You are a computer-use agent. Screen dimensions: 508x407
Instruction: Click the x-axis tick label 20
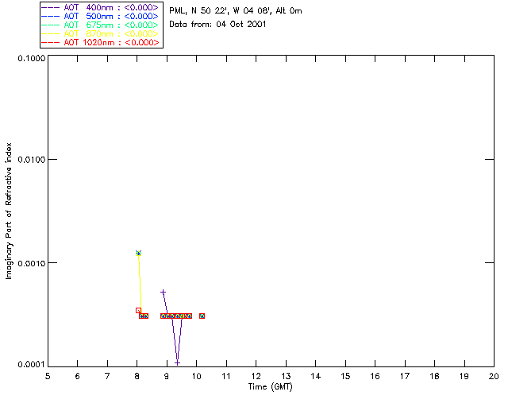494,376
